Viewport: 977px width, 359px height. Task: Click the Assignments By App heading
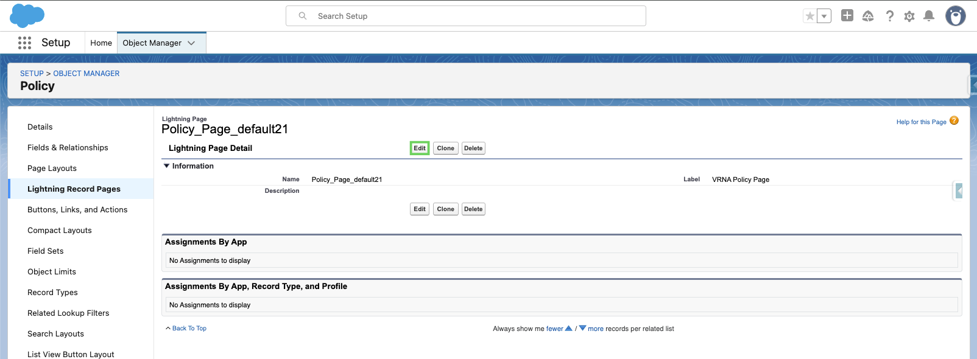point(206,242)
